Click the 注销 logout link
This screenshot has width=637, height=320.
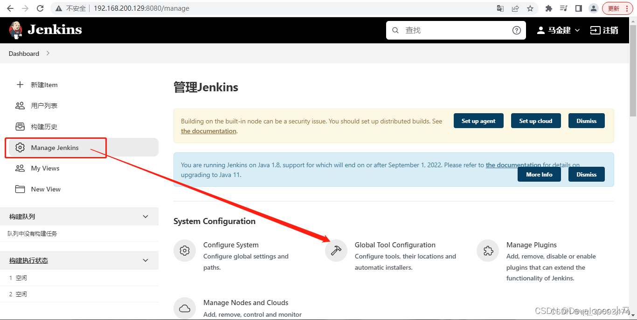click(x=604, y=30)
